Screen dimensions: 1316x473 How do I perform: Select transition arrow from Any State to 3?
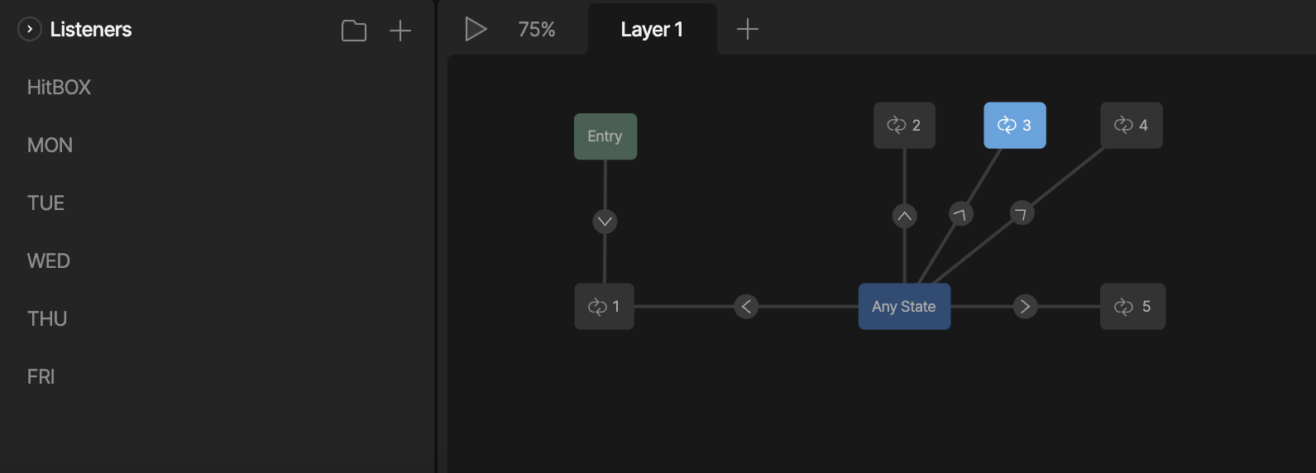click(960, 214)
